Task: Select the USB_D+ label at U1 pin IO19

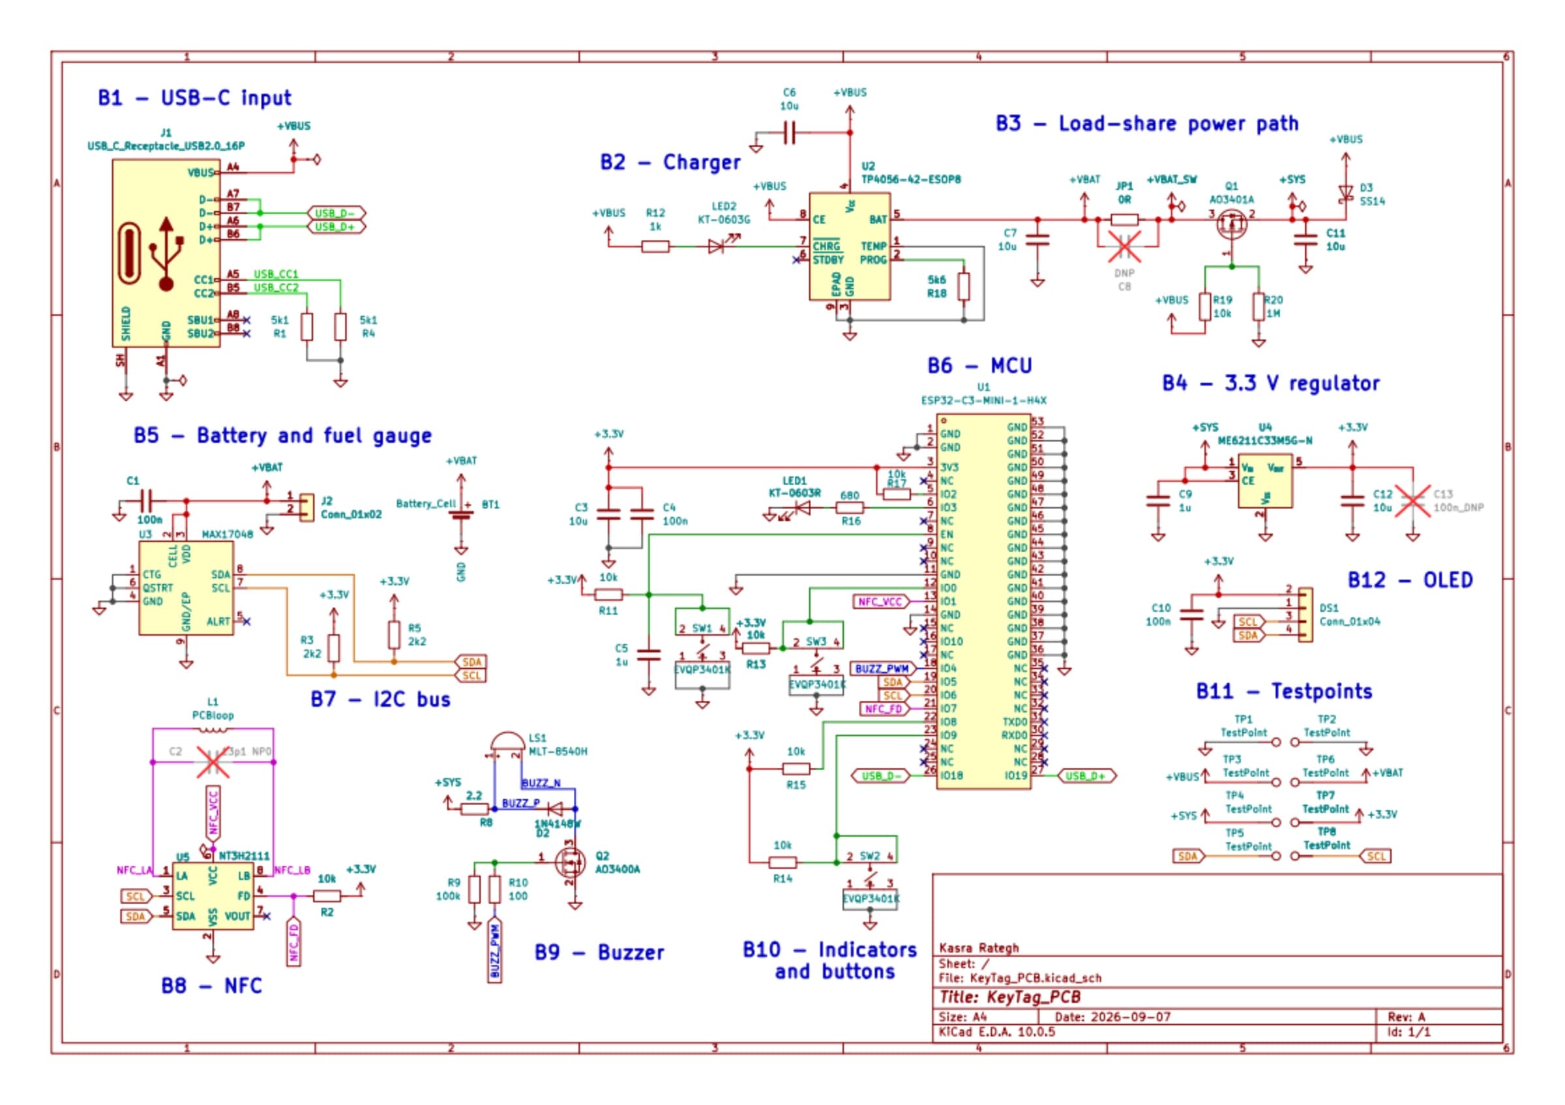Action: (x=1086, y=775)
